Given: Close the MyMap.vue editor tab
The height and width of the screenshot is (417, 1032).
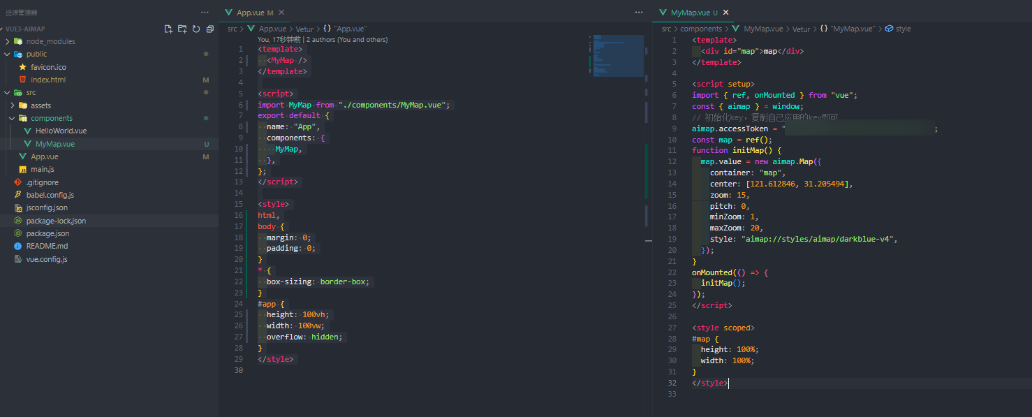Looking at the screenshot, I should (725, 13).
